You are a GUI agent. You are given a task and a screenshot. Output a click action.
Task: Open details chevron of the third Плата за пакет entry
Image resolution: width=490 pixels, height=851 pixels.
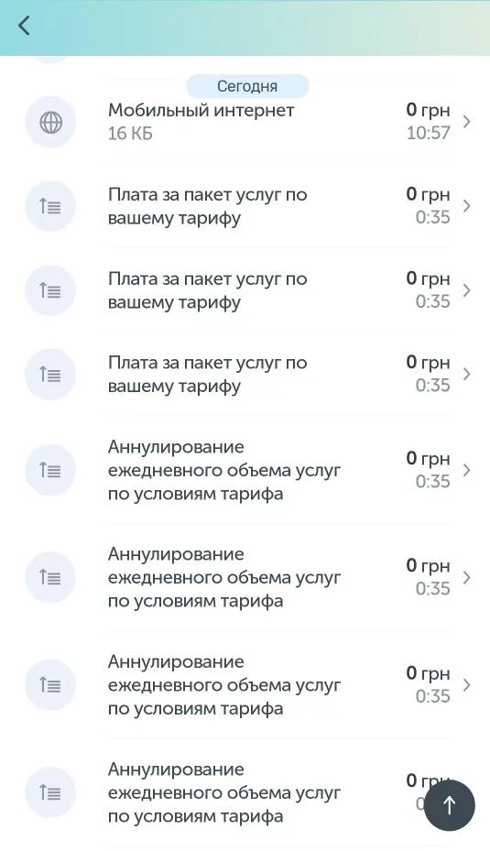[x=467, y=374]
